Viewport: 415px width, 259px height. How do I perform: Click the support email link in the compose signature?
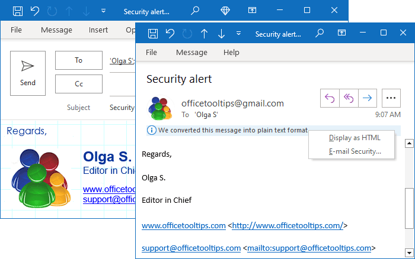pyautogui.click(x=109, y=199)
